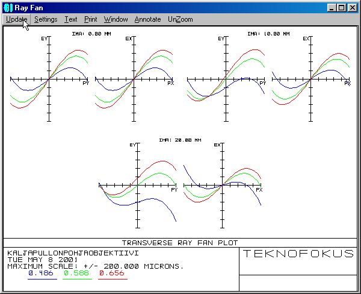Open the Update menu
This screenshot has height=294, width=361.
pos(17,19)
